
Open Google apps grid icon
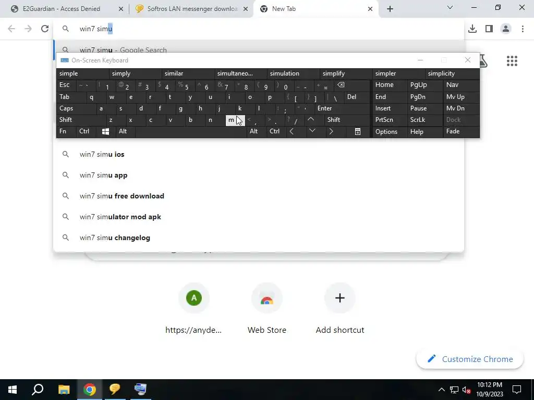(512, 61)
